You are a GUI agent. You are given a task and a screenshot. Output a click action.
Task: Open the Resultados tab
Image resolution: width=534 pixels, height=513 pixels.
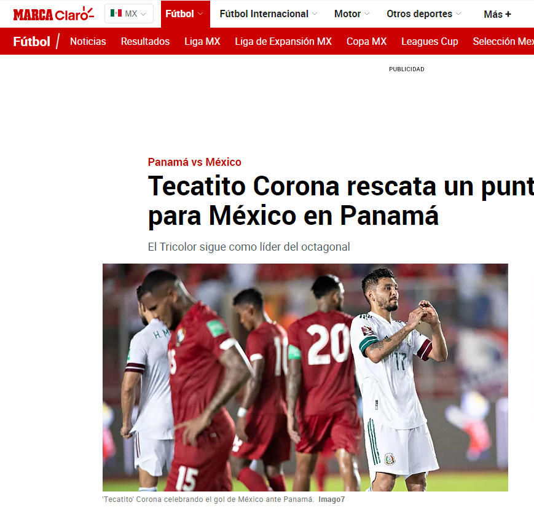pos(145,42)
